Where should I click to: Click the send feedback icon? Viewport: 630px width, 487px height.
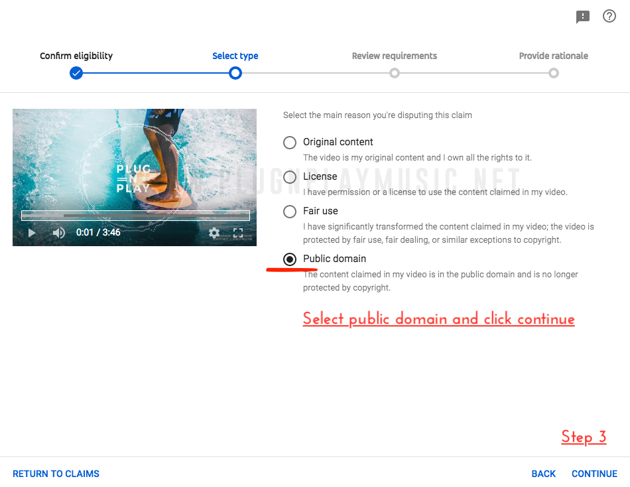583,17
